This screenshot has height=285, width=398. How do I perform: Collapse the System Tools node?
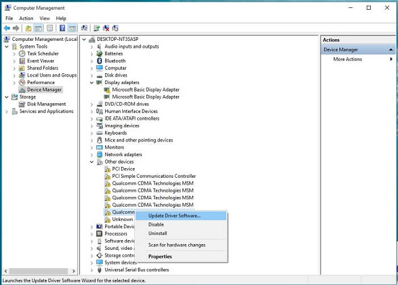tap(7, 47)
